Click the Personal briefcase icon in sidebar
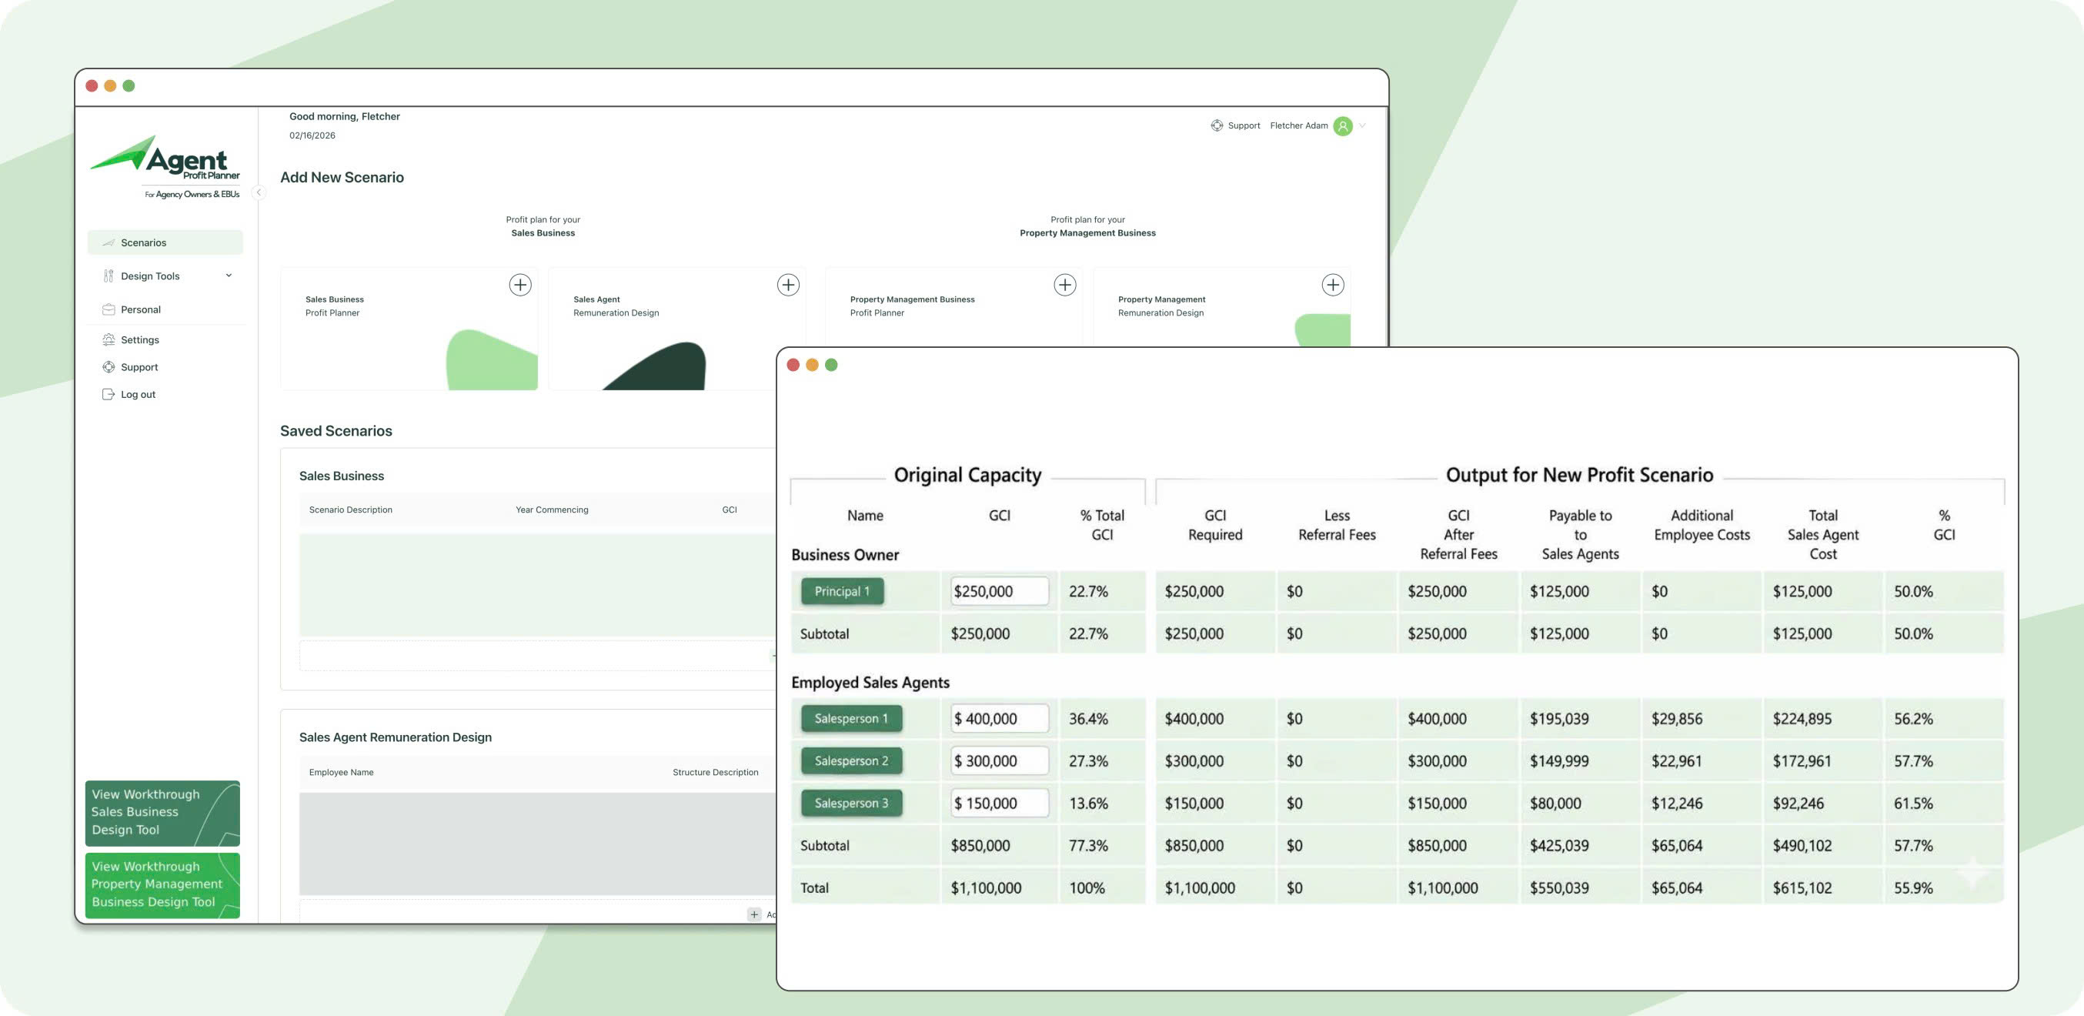Viewport: 2084px width, 1016px height. [x=109, y=310]
